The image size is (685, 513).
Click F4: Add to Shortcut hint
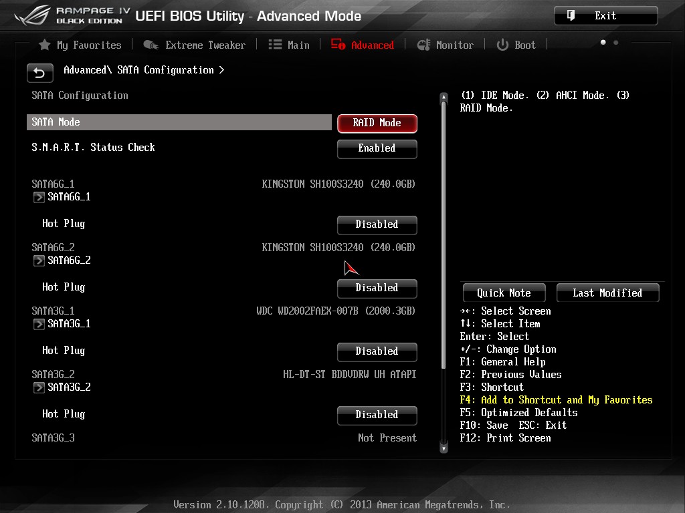[x=556, y=400]
